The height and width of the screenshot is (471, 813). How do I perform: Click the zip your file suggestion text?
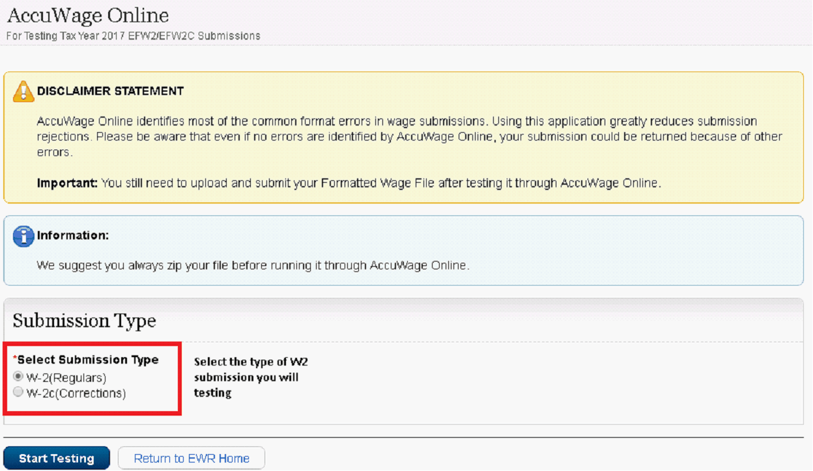[x=253, y=265]
